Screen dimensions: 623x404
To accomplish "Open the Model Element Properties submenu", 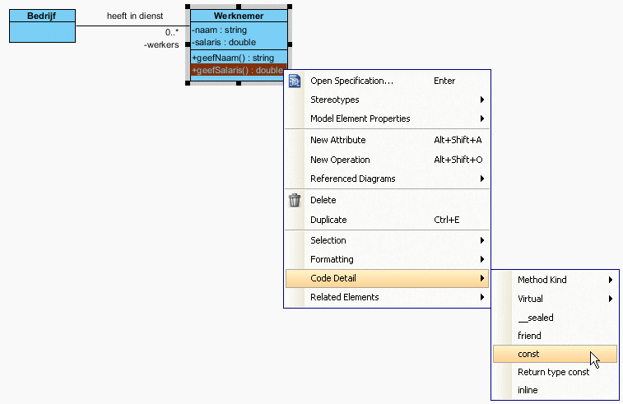I will [x=360, y=118].
